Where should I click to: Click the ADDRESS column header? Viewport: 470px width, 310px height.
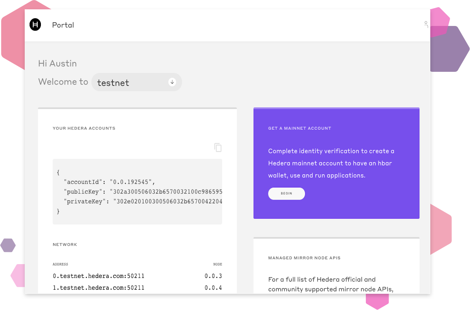click(x=60, y=265)
